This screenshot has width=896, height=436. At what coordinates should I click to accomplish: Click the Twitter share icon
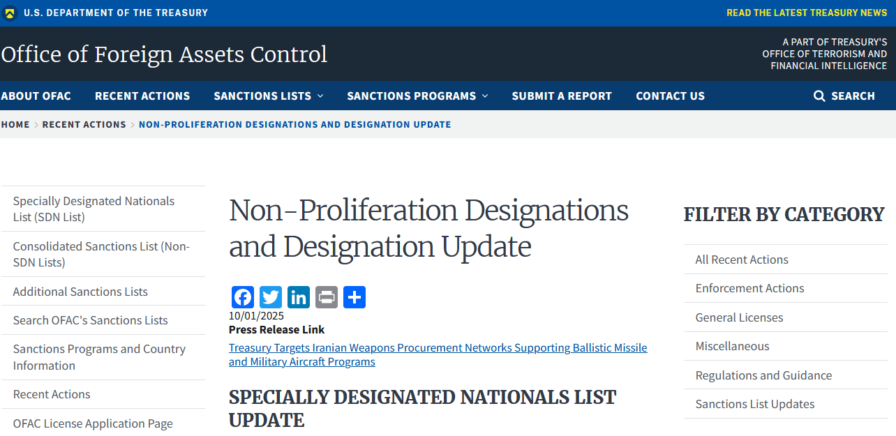click(x=271, y=297)
